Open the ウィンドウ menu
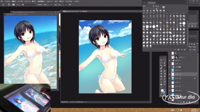Viewport: 200px width, 112px height. (x=69, y=1)
